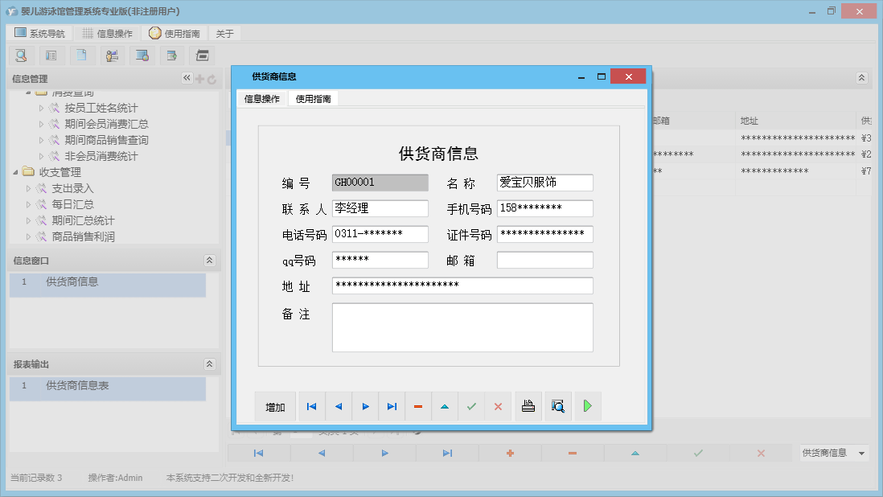The height and width of the screenshot is (497, 883).
Task: Open the 供货商信息 dropdown at bottom right
Action: pyautogui.click(x=862, y=454)
